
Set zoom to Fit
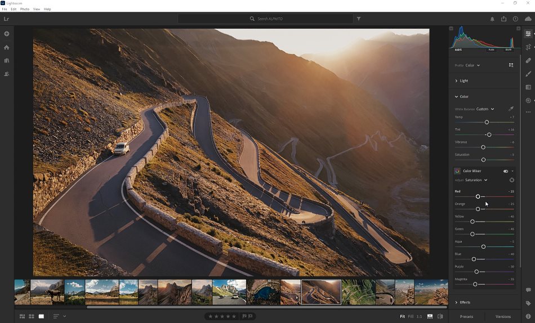pyautogui.click(x=402, y=316)
